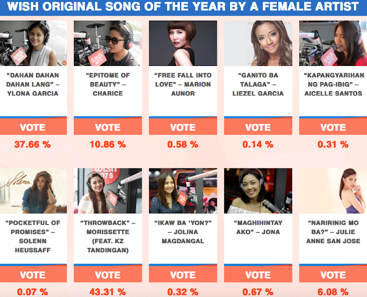Screen dimensions: 367x297
Task: Open Liezel Garcia's album cover thumbnail
Action: [x=258, y=44]
